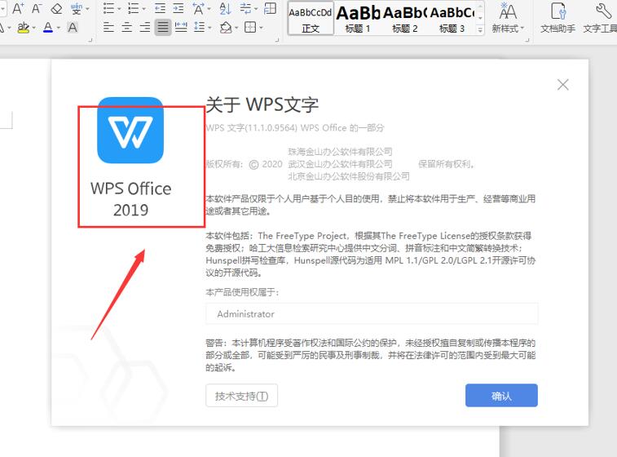Decrease paragraph indent
The height and width of the screenshot is (457, 617).
click(160, 9)
